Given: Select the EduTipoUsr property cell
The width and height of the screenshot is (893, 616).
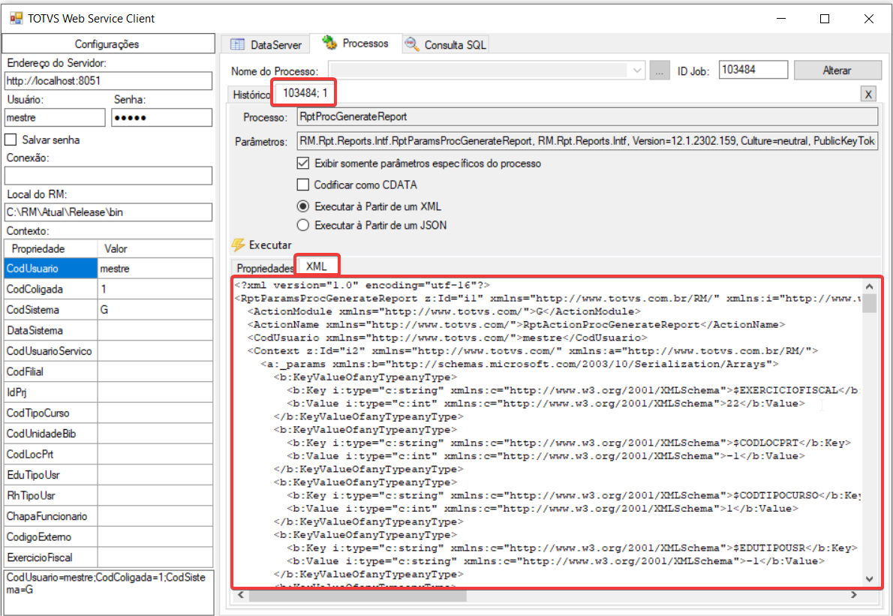Looking at the screenshot, I should [51, 475].
